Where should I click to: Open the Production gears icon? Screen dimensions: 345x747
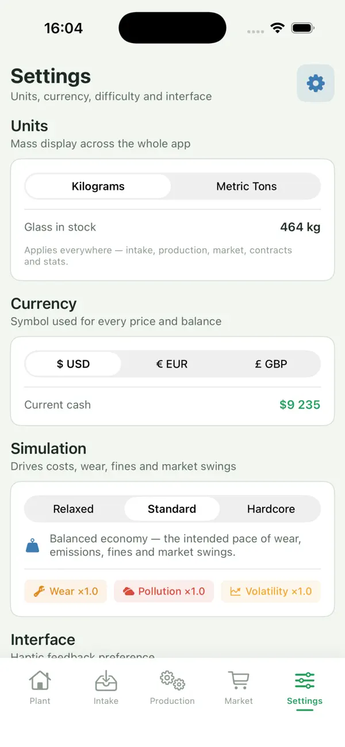tap(172, 680)
